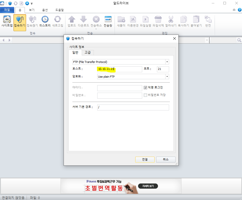Click the 서버 기본 경로 path field
Image resolution: width=242 pixels, height=200 pixels.
click(x=133, y=107)
